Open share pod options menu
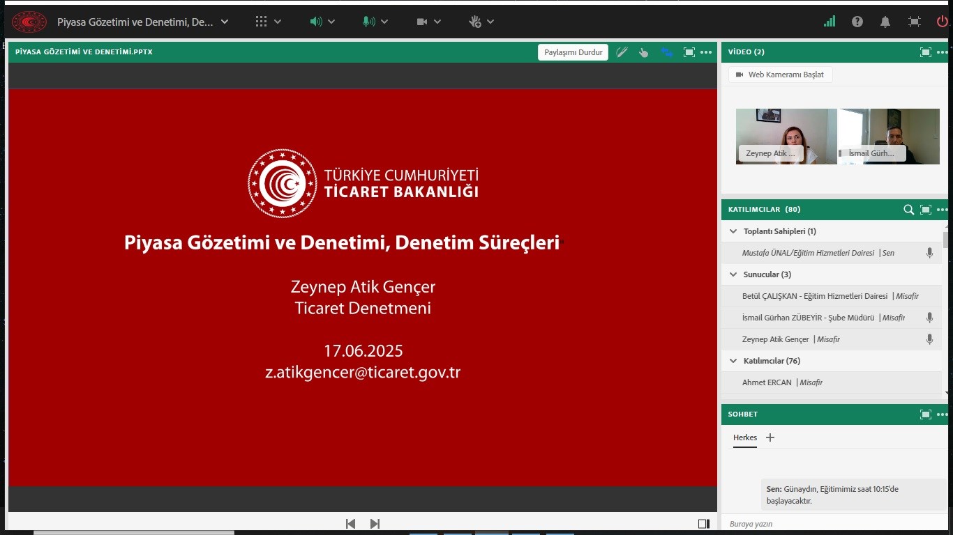Screen dimensions: 953x535 click(x=706, y=52)
